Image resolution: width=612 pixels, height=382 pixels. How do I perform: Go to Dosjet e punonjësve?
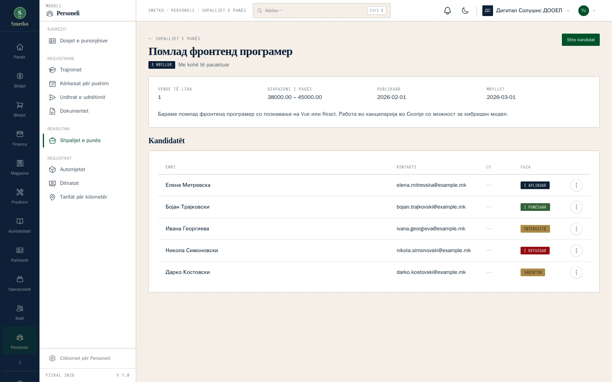point(88,41)
